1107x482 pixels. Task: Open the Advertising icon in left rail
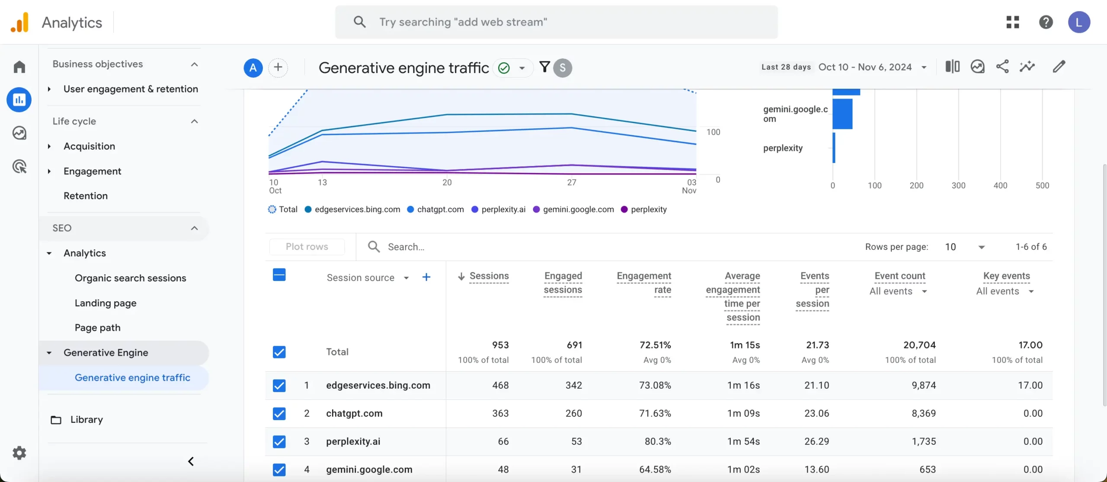click(19, 166)
